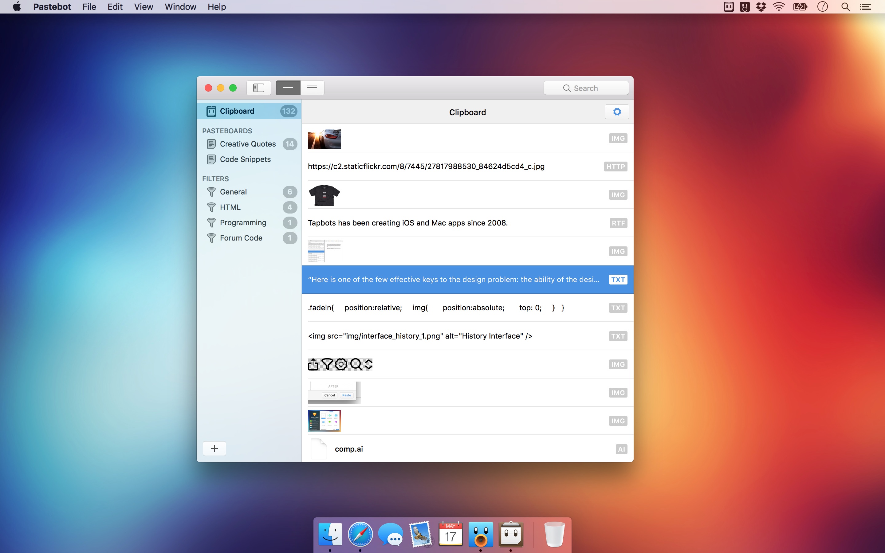Add a new pasteboard with the plus button
Viewport: 885px width, 553px height.
pyautogui.click(x=214, y=449)
